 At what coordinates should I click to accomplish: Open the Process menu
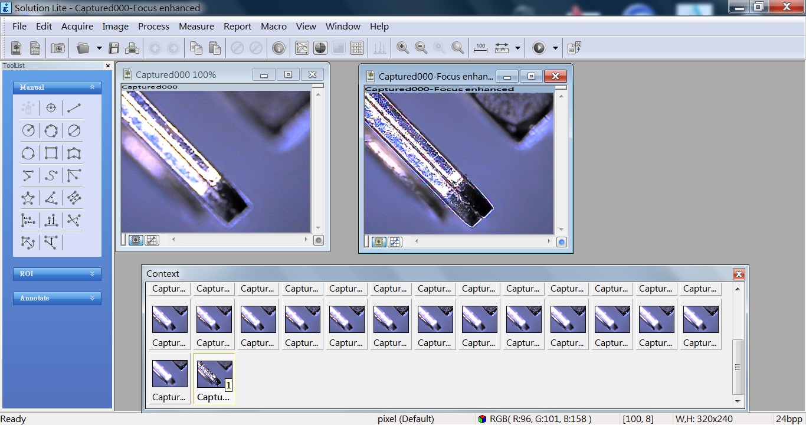153,27
